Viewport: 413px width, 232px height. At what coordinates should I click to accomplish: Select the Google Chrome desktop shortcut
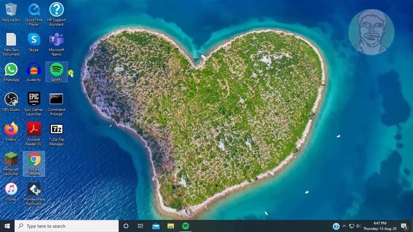[x=34, y=164]
